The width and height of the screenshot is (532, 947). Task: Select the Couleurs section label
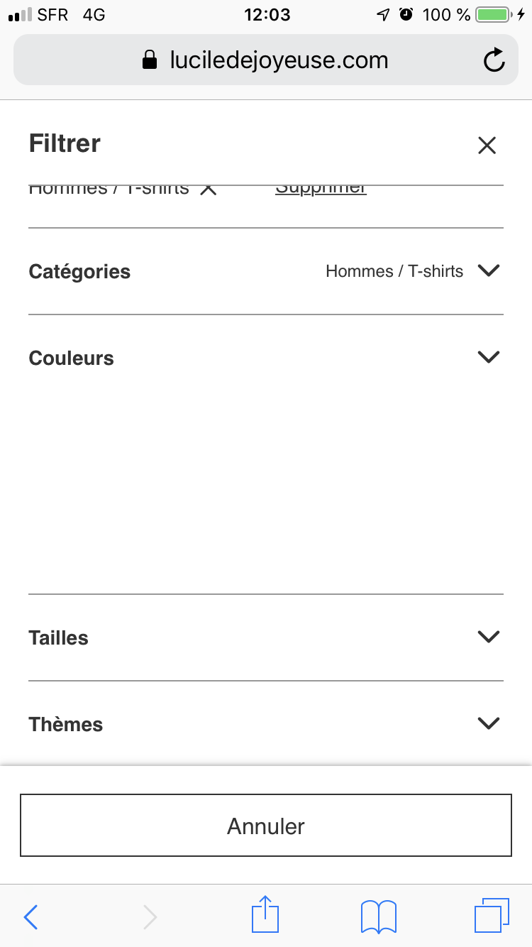pyautogui.click(x=71, y=358)
